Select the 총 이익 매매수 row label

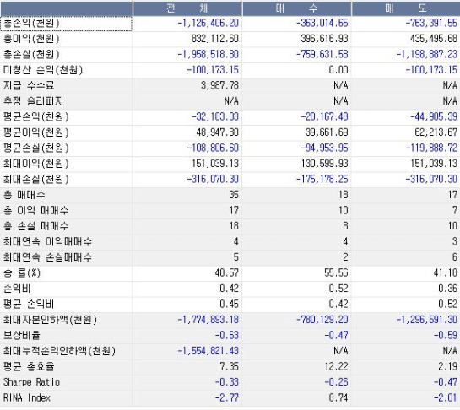(x=35, y=210)
